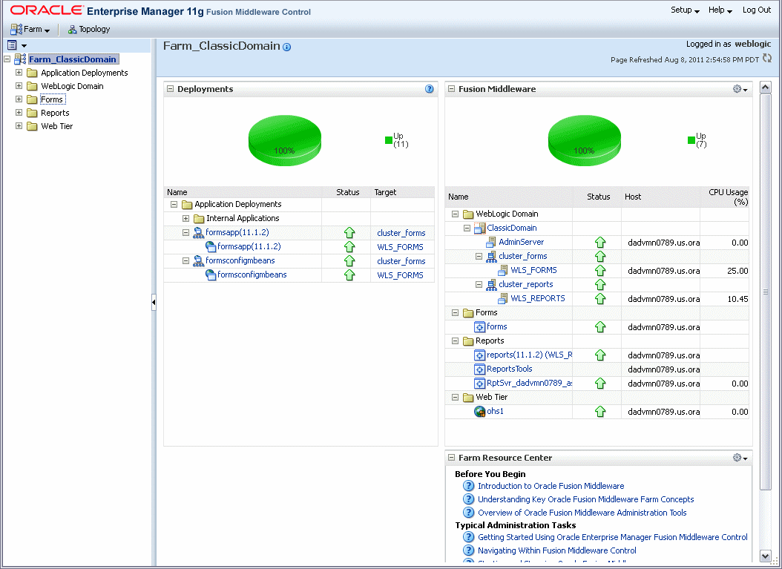Image resolution: width=782 pixels, height=569 pixels.
Task: Collapse the Fusion Middleware panel
Action: point(451,89)
